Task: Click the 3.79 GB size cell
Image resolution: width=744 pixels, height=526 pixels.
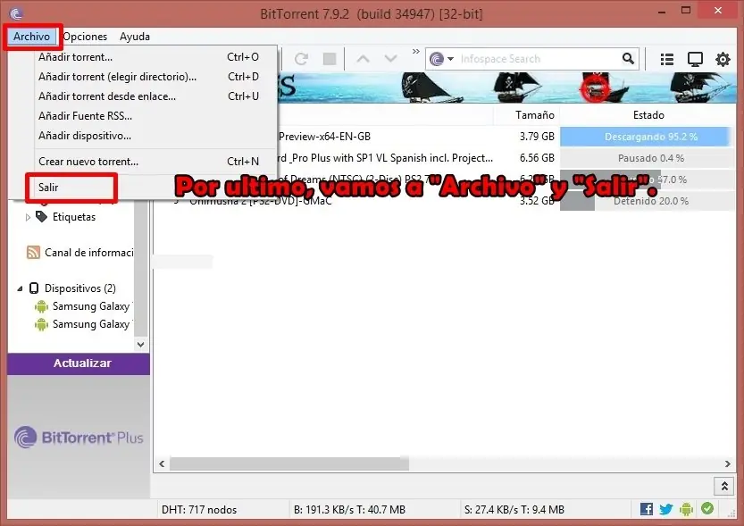Action: [537, 137]
